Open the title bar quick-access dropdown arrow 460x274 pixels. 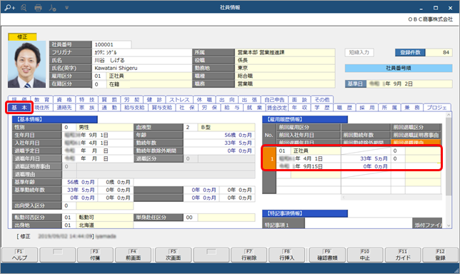(x=67, y=8)
